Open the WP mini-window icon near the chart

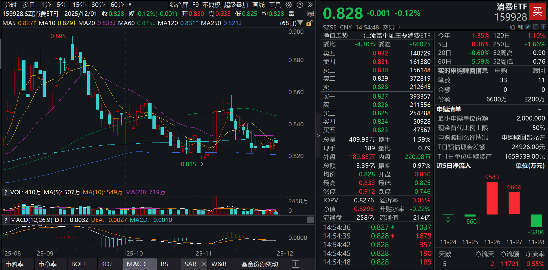[310, 14]
